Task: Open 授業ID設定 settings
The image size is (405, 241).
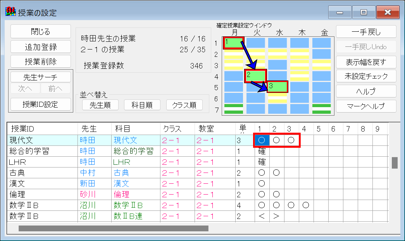Action: (40, 104)
